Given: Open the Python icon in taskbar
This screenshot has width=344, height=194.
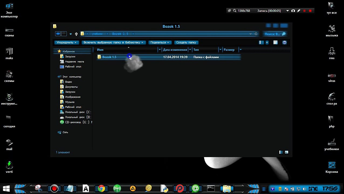Looking at the screenshot, I should [164, 188].
